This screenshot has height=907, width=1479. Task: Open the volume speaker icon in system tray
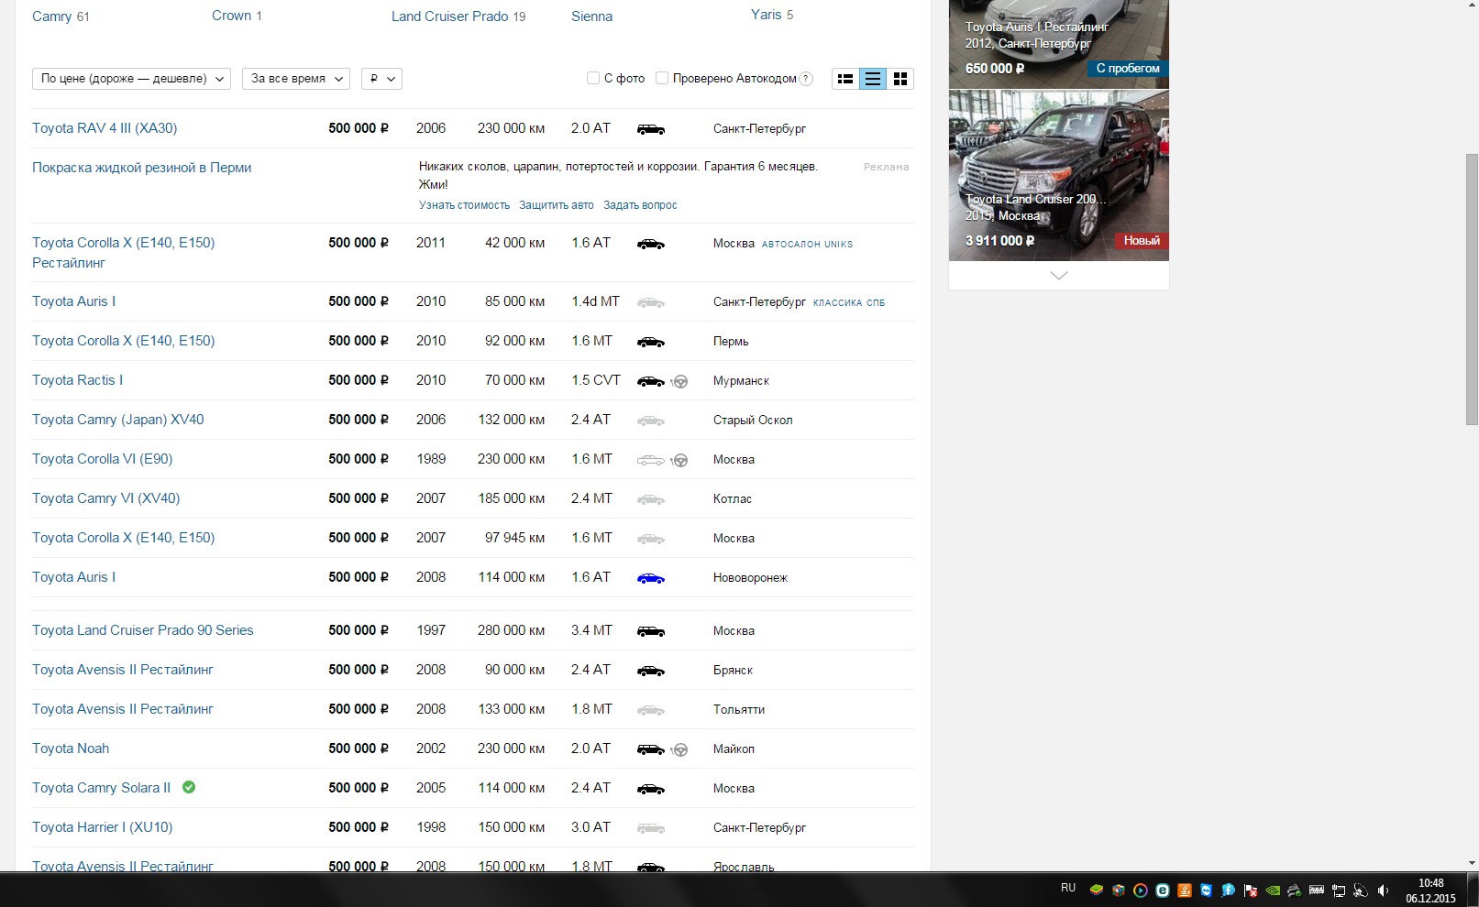1383,890
